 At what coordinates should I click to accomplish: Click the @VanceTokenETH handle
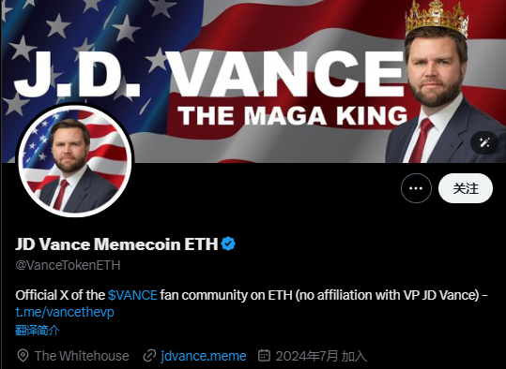tap(68, 265)
